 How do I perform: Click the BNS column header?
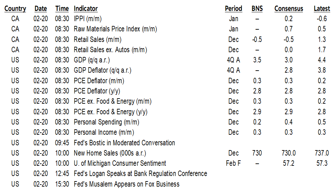[x=257, y=9]
